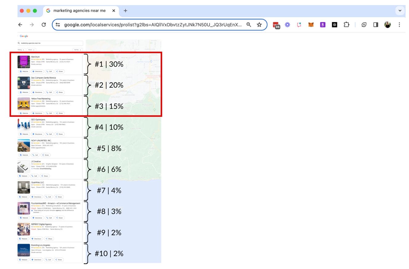Viewport: 409px width, 269px height.
Task: Get Directions to SEO Optimizers
Action: (37, 134)
